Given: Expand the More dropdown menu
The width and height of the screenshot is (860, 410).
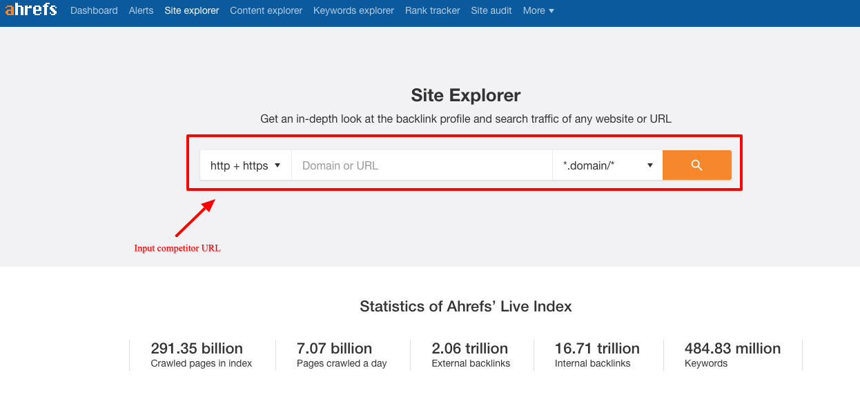Looking at the screenshot, I should tap(538, 10).
